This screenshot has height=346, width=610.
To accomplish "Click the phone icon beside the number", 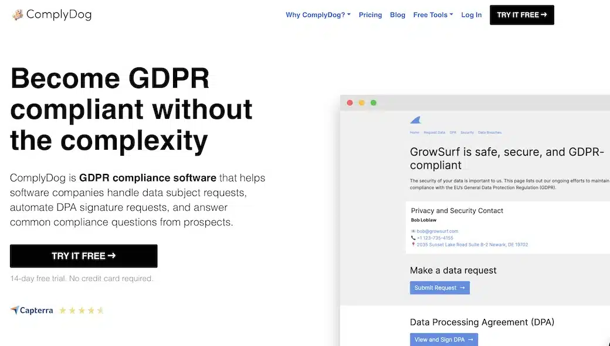I will click(x=413, y=238).
